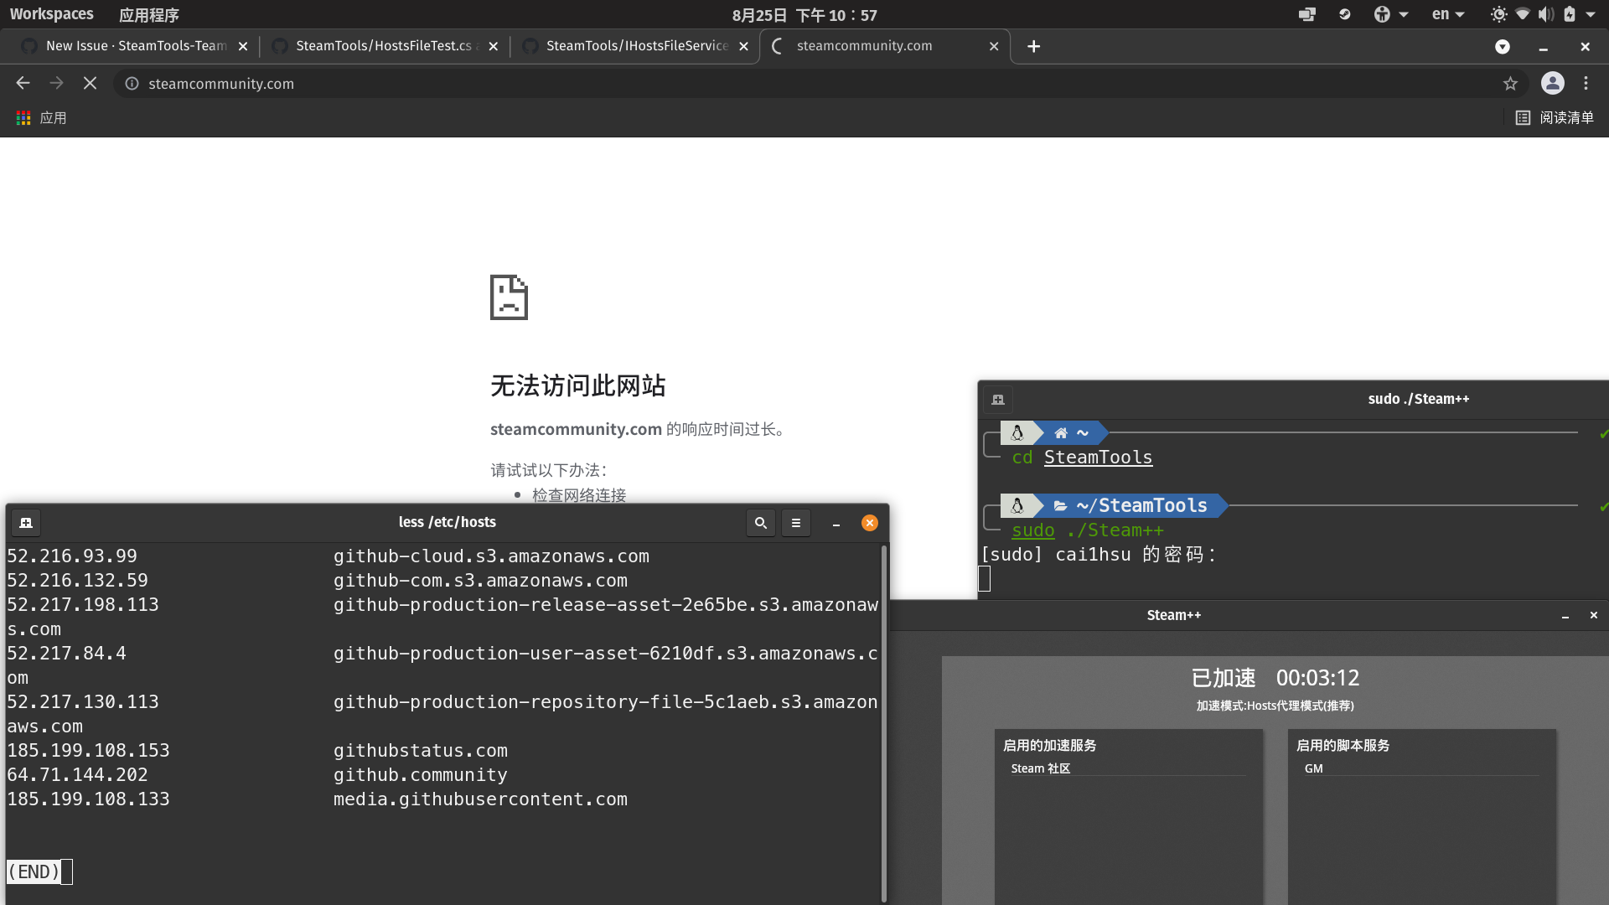Stop page loading with the X icon

[x=91, y=83]
